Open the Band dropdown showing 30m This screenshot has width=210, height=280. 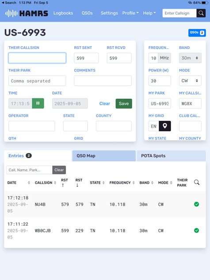tap(190, 58)
